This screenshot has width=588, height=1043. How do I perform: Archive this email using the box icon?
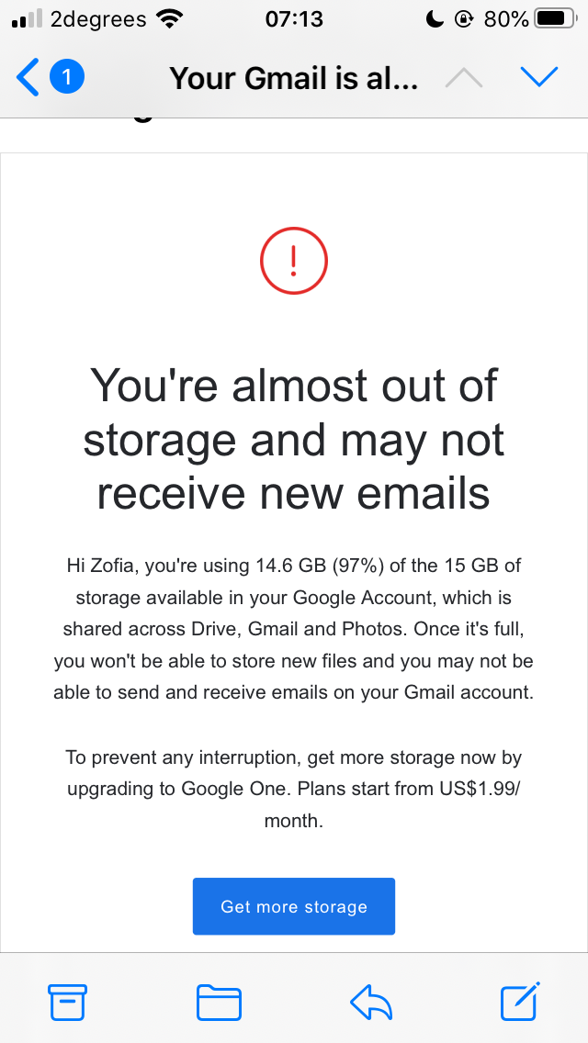[67, 1002]
